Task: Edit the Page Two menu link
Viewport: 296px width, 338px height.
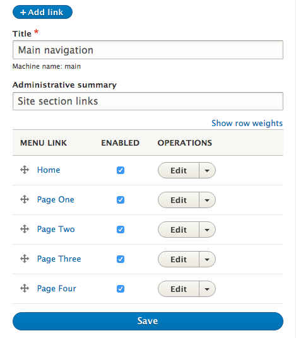Action: [x=179, y=230]
